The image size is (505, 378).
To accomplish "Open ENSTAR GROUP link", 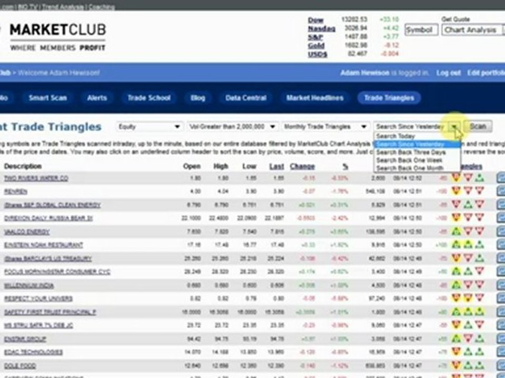I will [25, 339].
